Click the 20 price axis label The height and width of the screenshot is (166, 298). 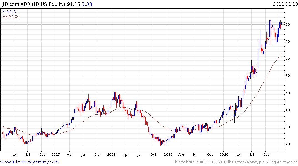point(288,144)
